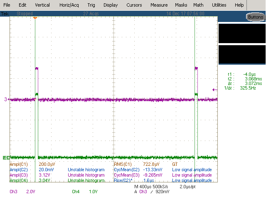266x199 pixels.
Task: Click the 2.0µs/pt resolution readout
Action: click(x=187, y=187)
